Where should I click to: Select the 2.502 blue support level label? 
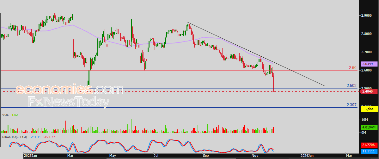(352, 86)
